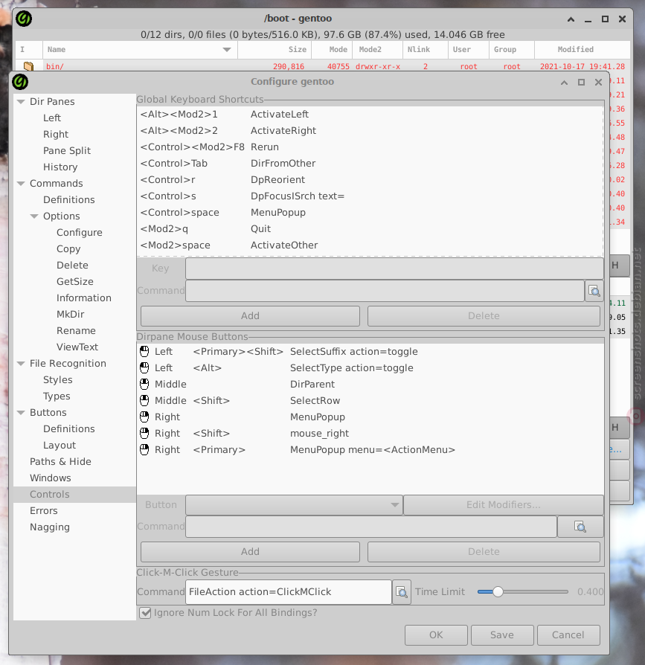The image size is (645, 665).
Task: Open the GetSize options page
Action: (74, 282)
